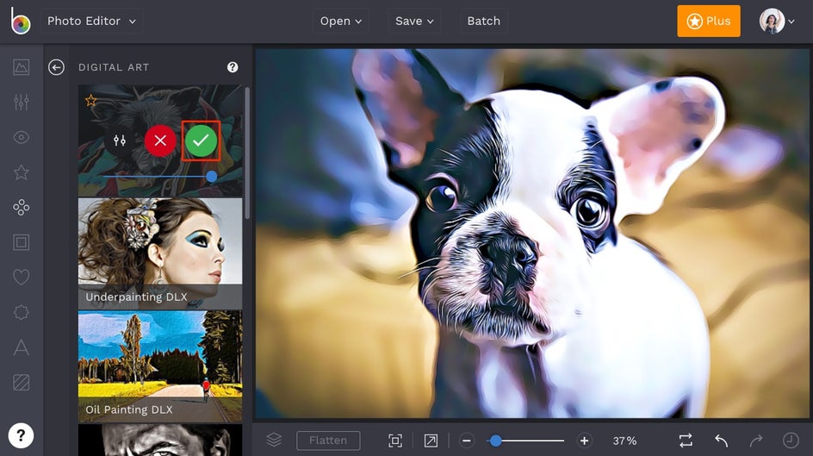Toggle before/after compare icon
The height and width of the screenshot is (456, 813).
(686, 440)
